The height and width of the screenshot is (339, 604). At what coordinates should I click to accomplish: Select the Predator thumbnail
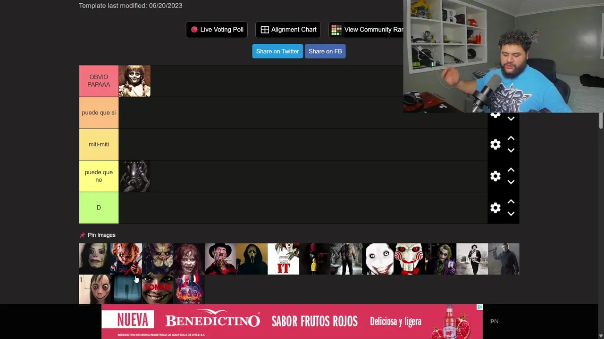[x=158, y=259]
